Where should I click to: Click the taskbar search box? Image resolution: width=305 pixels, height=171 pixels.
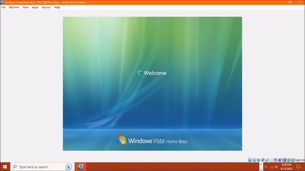42,167
